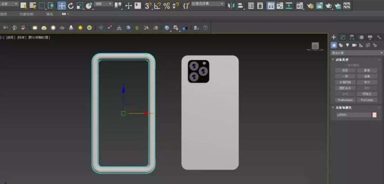Click the Use Pivot Point Center icon
Image resolution: width=384 pixels, height=184 pixels.
[118, 6]
